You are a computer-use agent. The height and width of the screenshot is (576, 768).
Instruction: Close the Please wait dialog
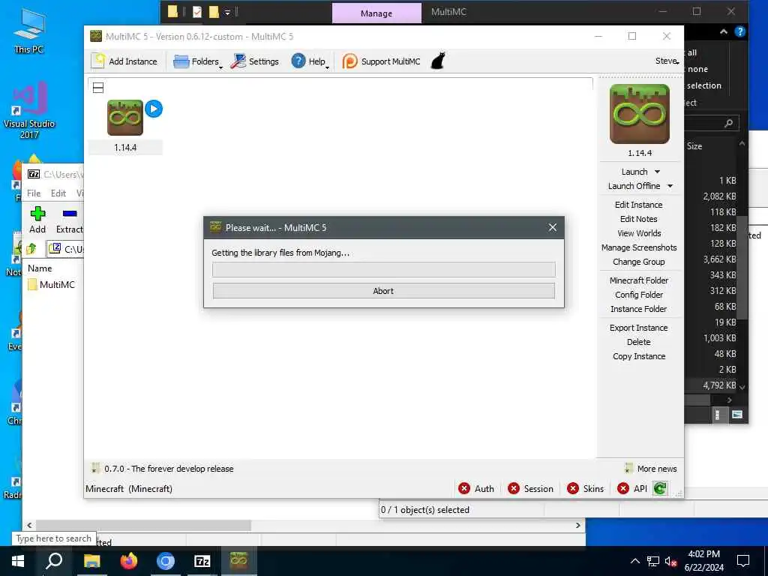point(553,228)
